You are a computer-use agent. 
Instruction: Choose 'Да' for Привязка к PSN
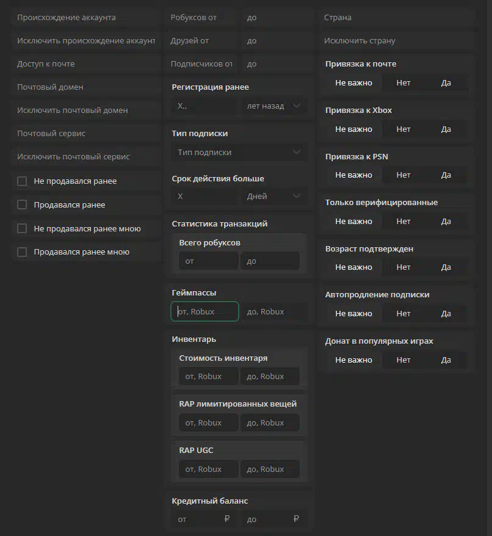pyautogui.click(x=446, y=175)
